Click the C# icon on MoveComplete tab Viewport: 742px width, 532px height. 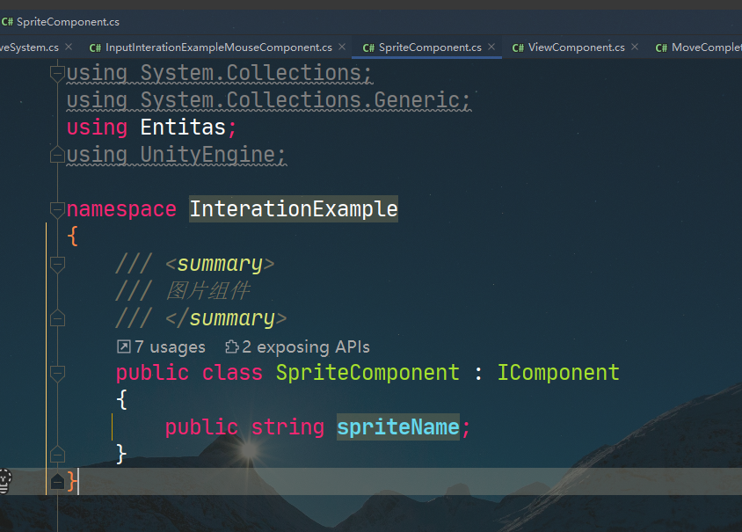661,47
